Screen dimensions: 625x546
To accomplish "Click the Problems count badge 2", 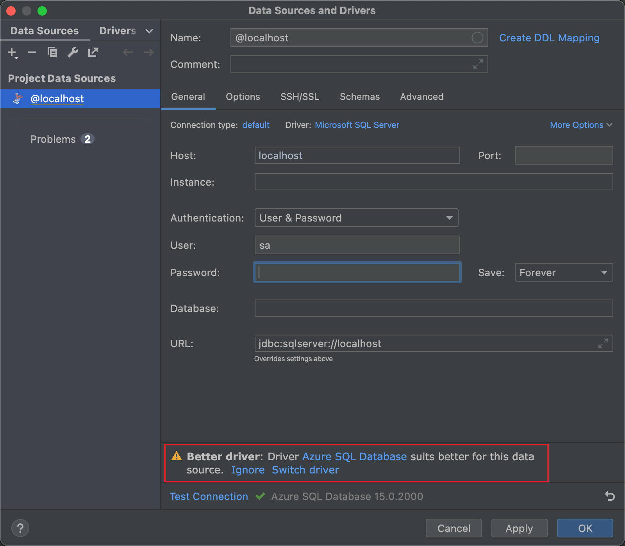I will pos(87,139).
